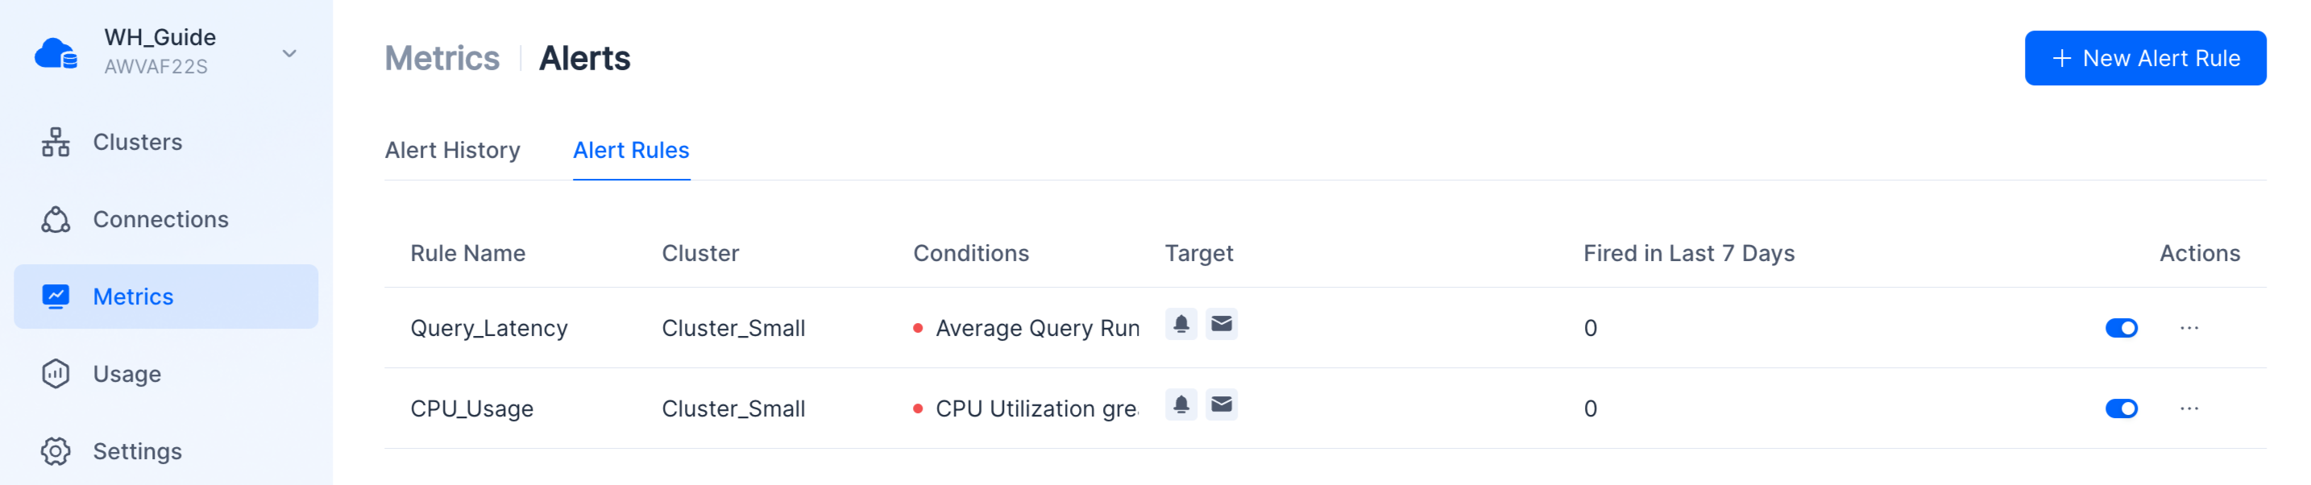The image size is (2311, 485).
Task: Open the Query_Latency rule name
Action: [489, 328]
